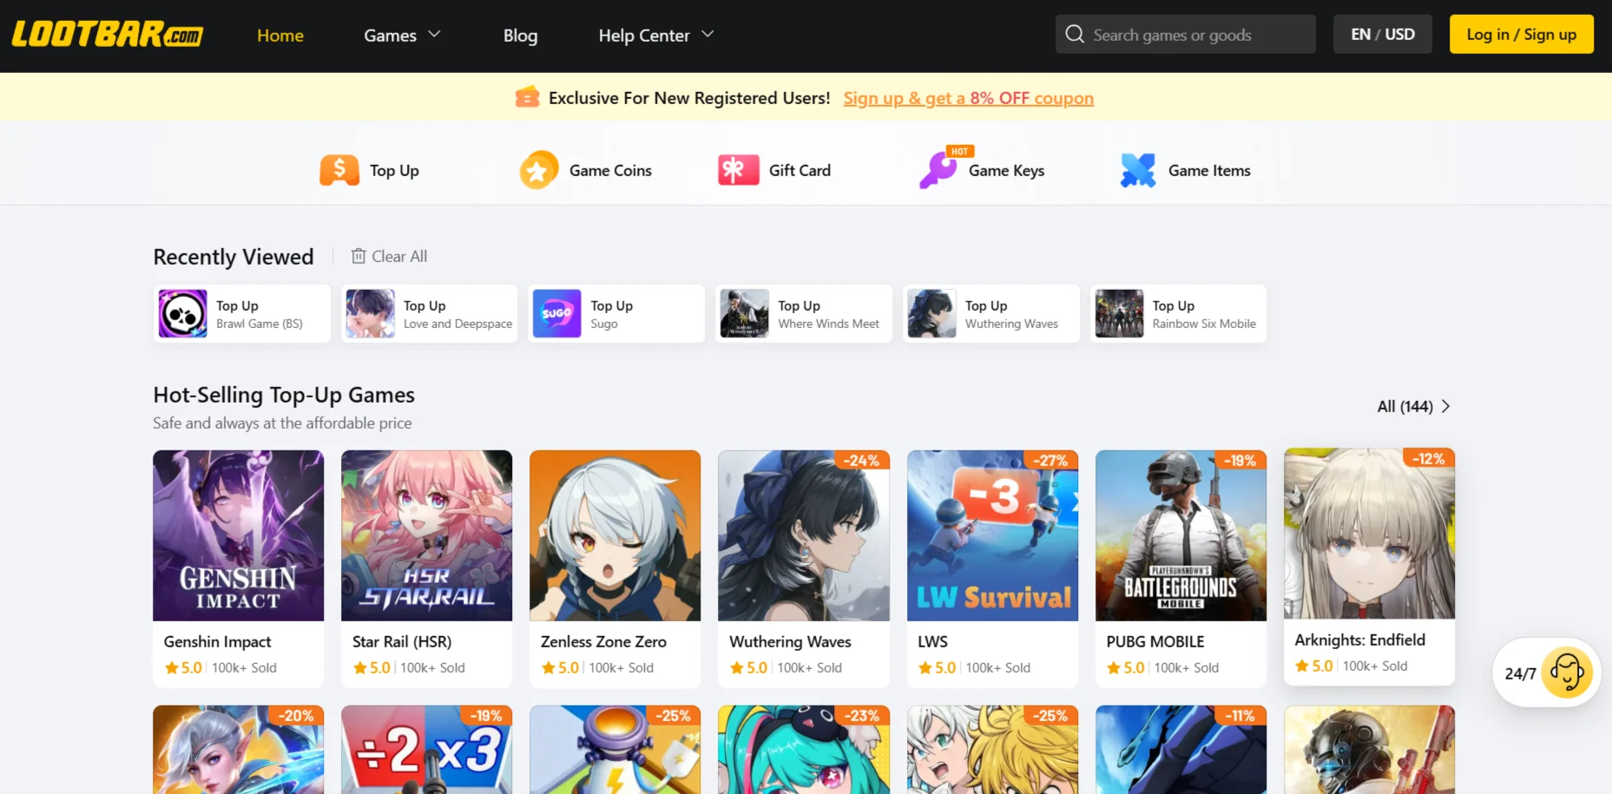This screenshot has height=794, width=1612.
Task: Open the Zenless Zone Zero cover thumbnail
Action: click(x=615, y=535)
